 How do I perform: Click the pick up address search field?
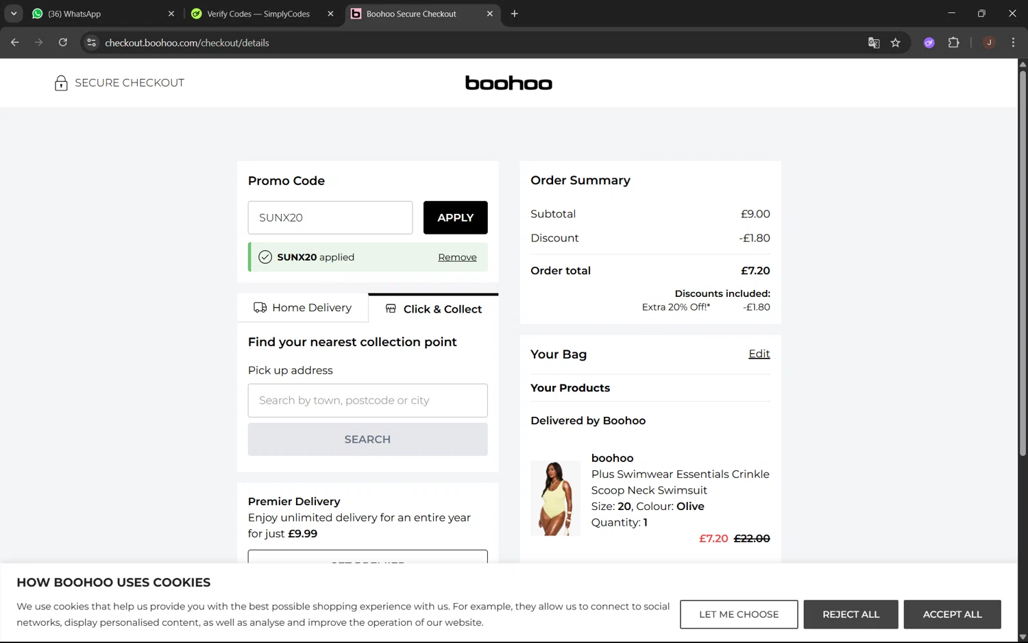tap(368, 400)
